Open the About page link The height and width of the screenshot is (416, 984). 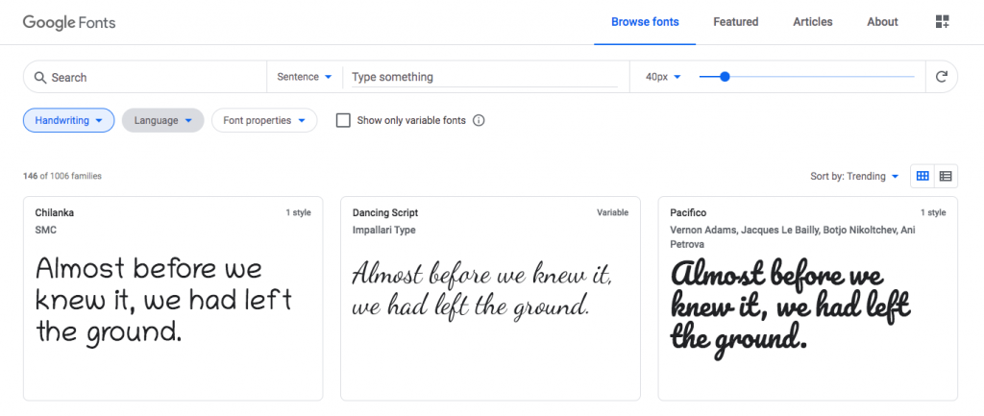coord(882,22)
